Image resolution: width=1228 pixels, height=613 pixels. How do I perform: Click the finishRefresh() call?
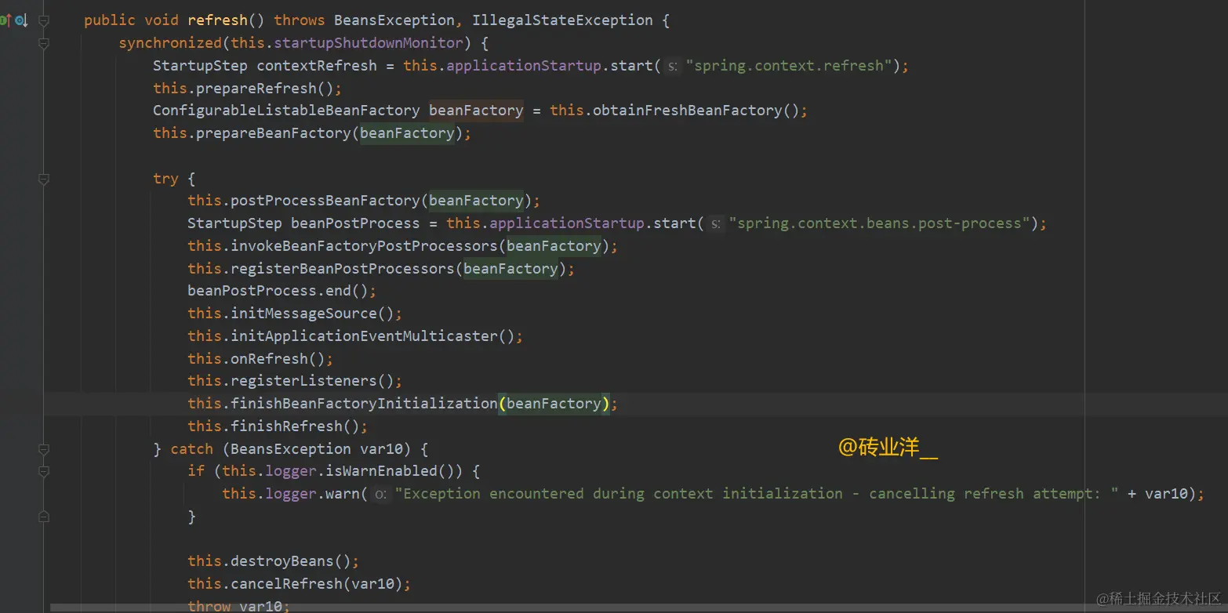pyautogui.click(x=295, y=426)
